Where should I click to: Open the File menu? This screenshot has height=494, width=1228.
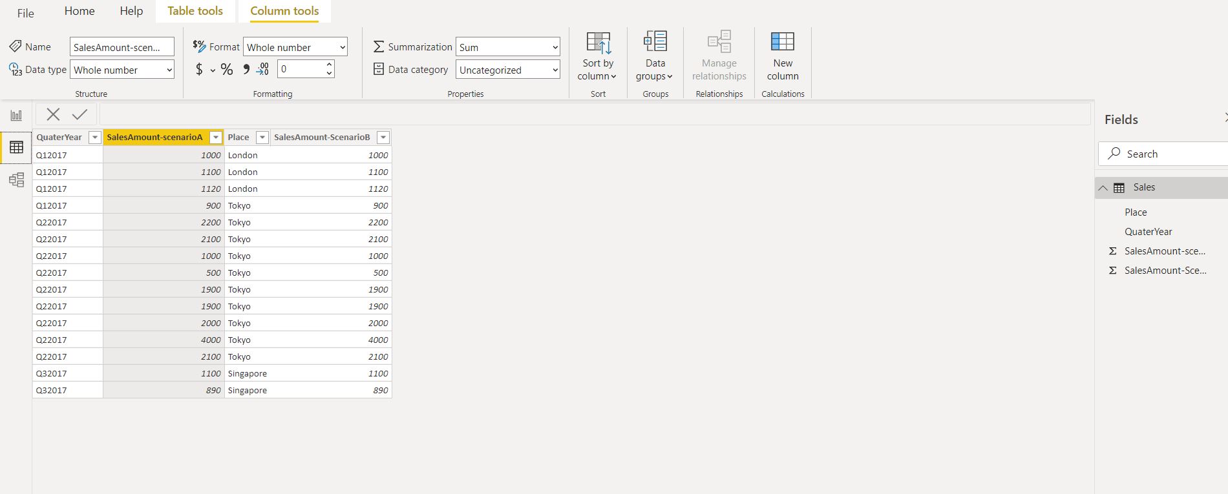tap(26, 13)
